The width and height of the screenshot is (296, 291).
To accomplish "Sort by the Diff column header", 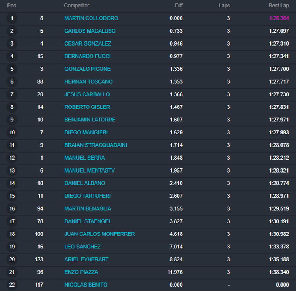I will click(179, 6).
